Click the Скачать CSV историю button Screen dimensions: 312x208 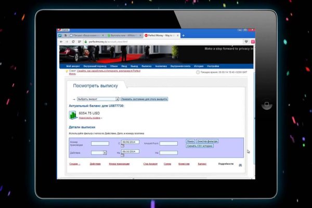[x=199, y=146]
